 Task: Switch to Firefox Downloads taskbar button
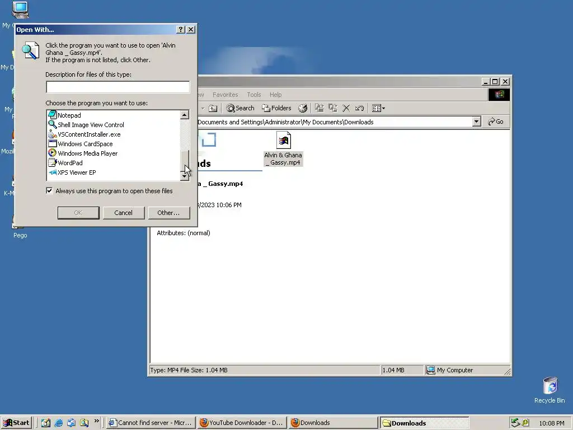point(334,423)
